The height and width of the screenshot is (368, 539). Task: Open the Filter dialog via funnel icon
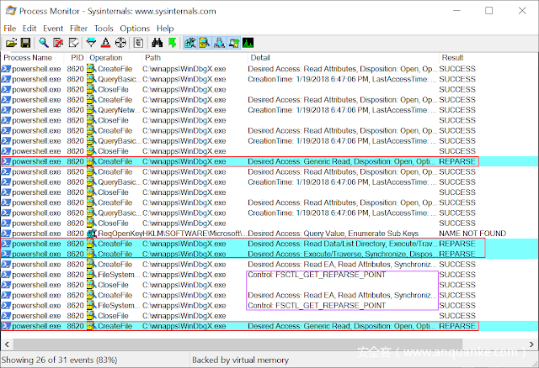tap(91, 43)
